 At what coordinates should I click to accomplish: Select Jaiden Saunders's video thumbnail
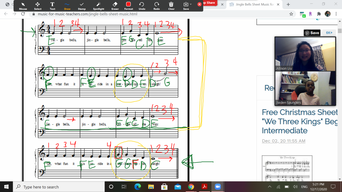(305, 88)
